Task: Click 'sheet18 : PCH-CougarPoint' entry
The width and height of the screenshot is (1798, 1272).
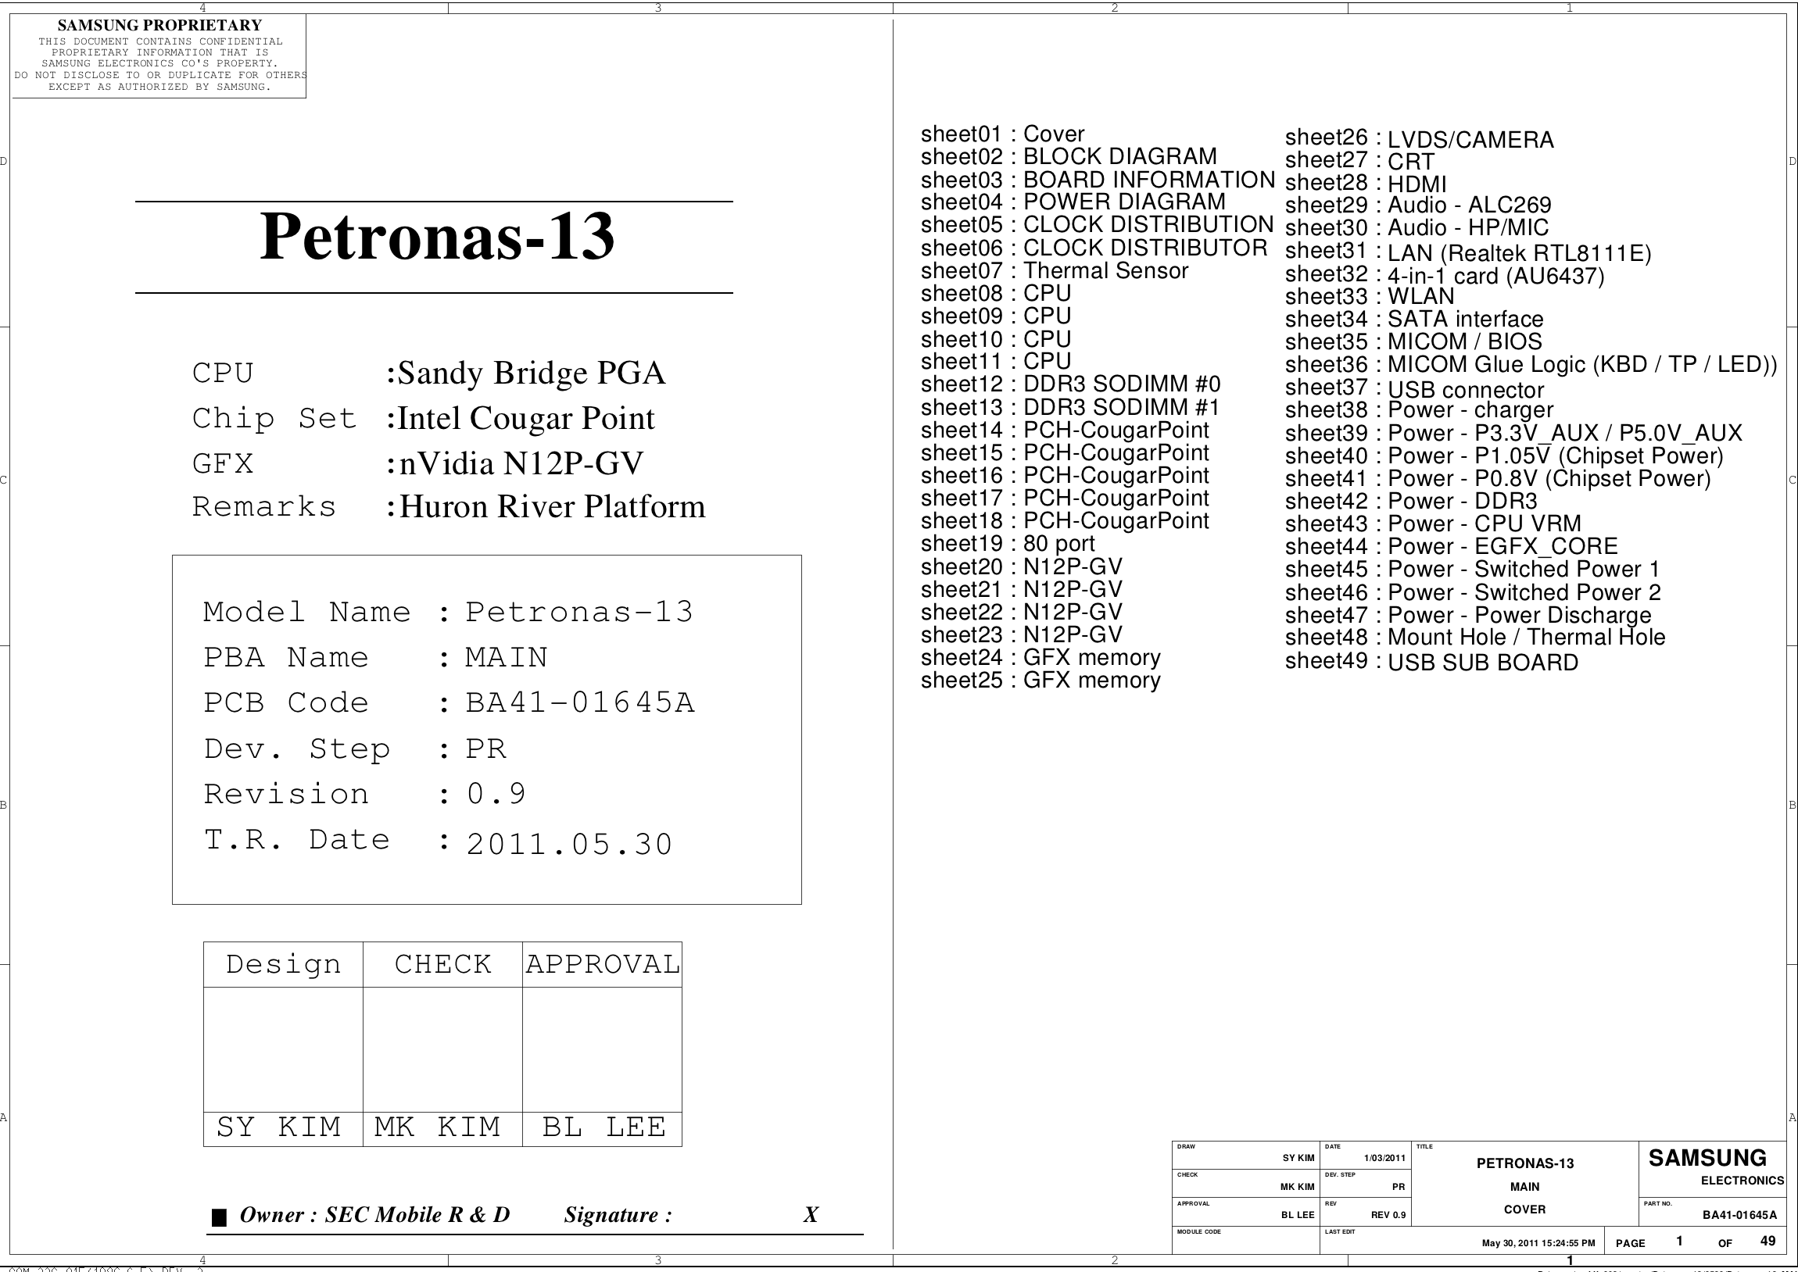Action: click(x=1066, y=521)
